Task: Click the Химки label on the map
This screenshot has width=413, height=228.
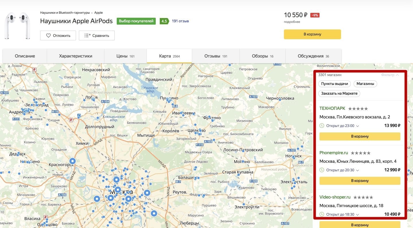Action: [x=82, y=143]
